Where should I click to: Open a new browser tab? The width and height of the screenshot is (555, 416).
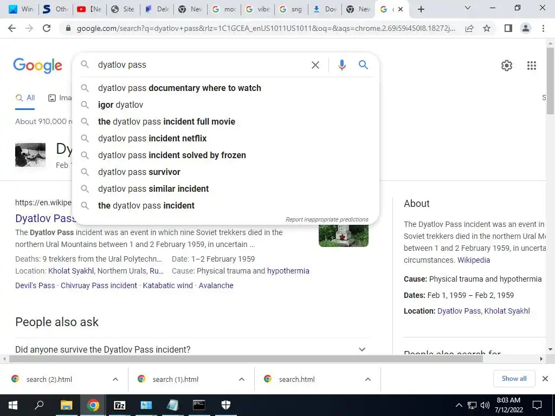click(x=421, y=9)
